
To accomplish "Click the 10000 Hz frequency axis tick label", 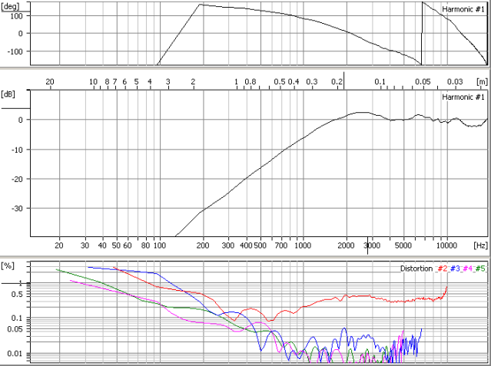I will tap(446, 246).
